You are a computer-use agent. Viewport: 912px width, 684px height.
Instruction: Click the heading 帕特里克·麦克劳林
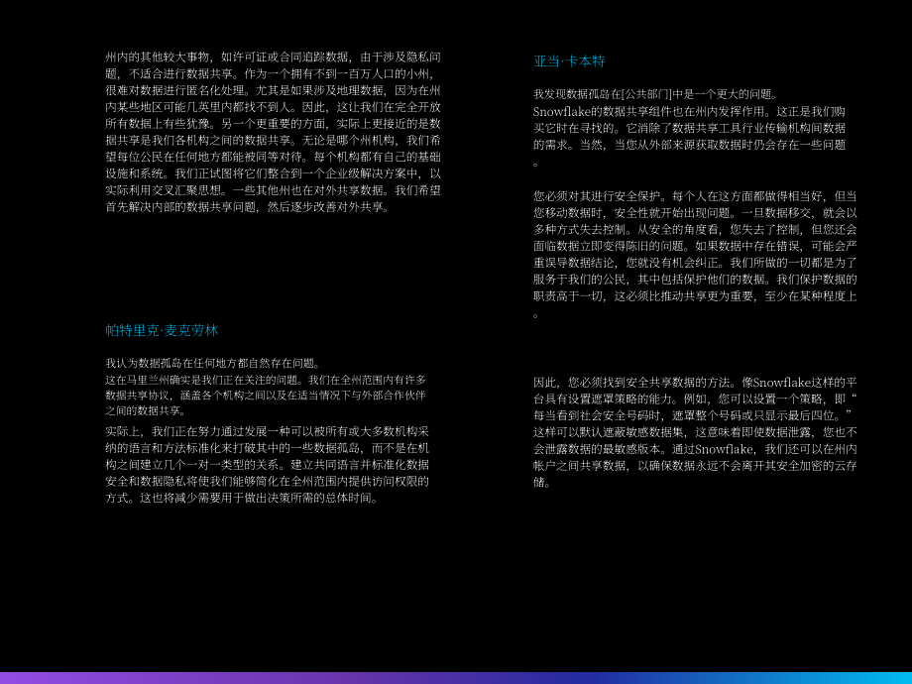162,330
